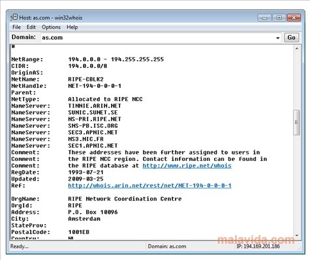
Task: Click the first Comment line about addresses assigned
Action: click(164, 152)
